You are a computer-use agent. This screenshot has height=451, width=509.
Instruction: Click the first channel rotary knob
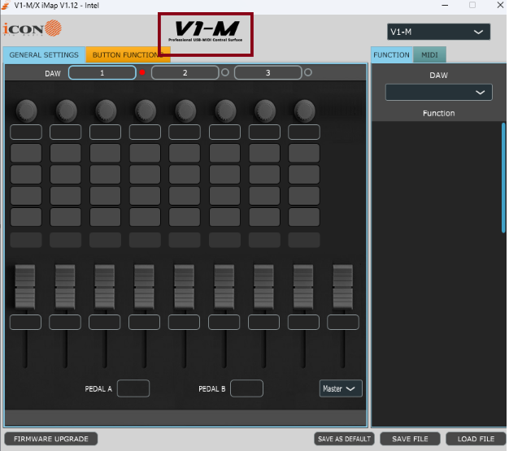26,111
